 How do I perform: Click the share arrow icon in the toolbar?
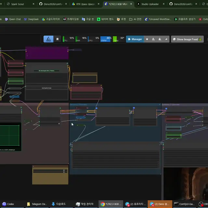166,39
